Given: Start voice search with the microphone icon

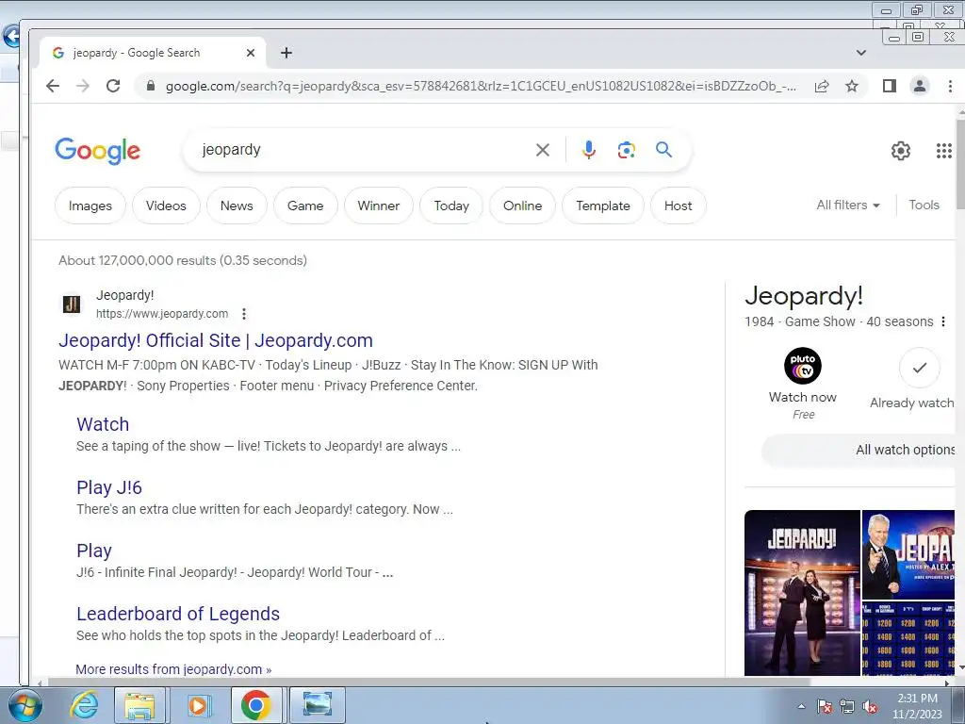Looking at the screenshot, I should [x=589, y=150].
